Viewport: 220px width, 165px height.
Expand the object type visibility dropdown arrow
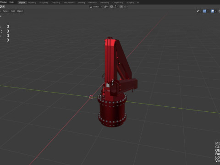tap(201, 11)
